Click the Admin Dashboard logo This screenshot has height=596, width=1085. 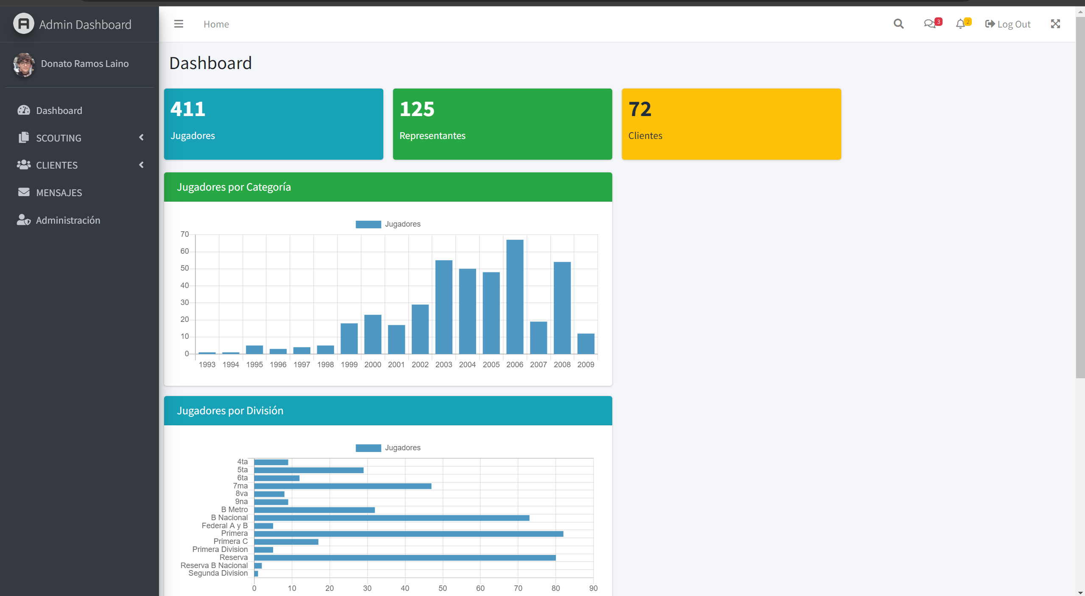[x=24, y=24]
